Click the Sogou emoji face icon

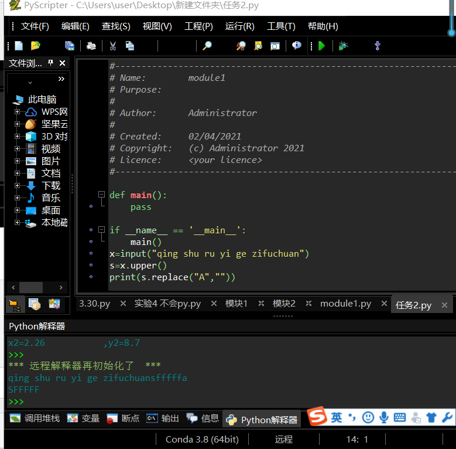[368, 417]
